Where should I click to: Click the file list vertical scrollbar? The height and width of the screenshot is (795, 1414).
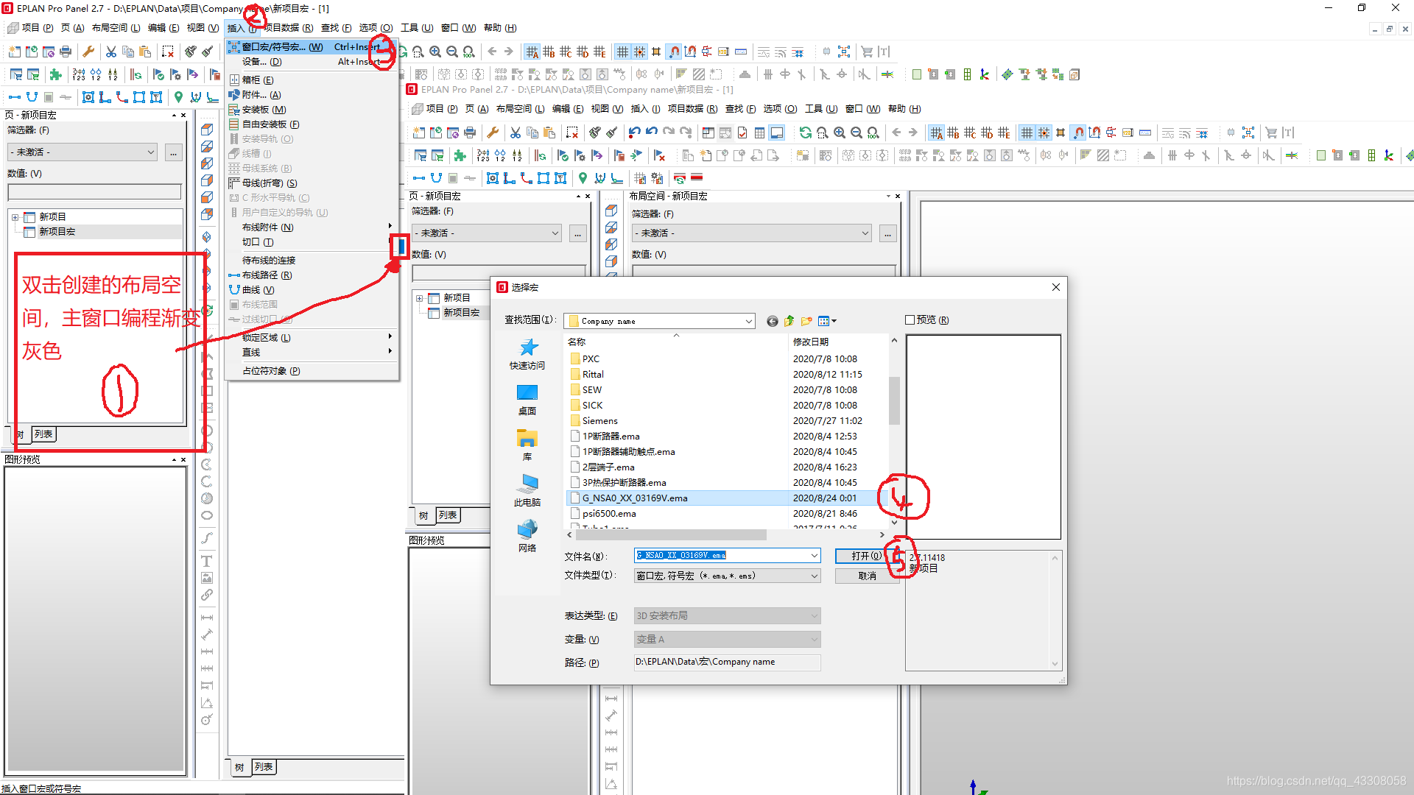[894, 401]
